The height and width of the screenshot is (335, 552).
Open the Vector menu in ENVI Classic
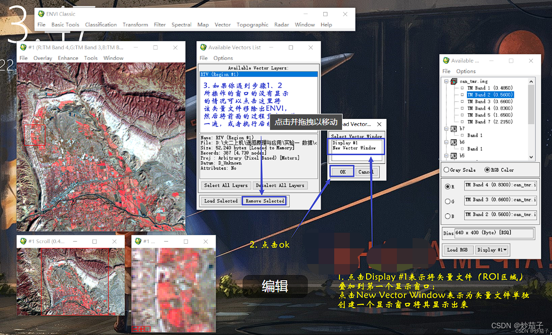tap(222, 25)
